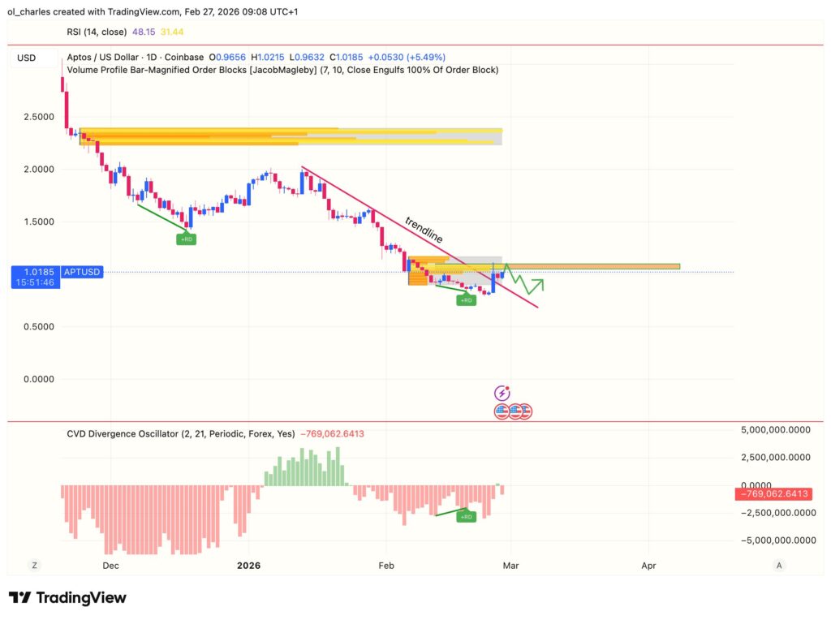Toggle visibility of the RSI (14, close) indicator
The image size is (831, 620).
(x=97, y=32)
